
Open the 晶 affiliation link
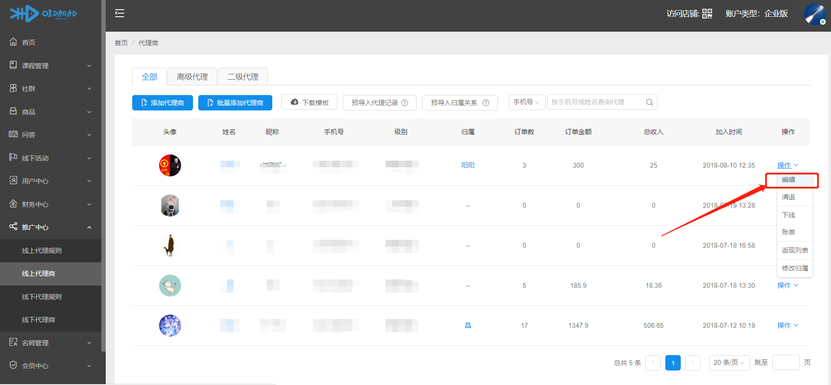click(x=468, y=326)
